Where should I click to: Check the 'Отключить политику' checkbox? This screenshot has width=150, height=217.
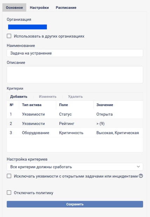pyautogui.click(x=9, y=192)
